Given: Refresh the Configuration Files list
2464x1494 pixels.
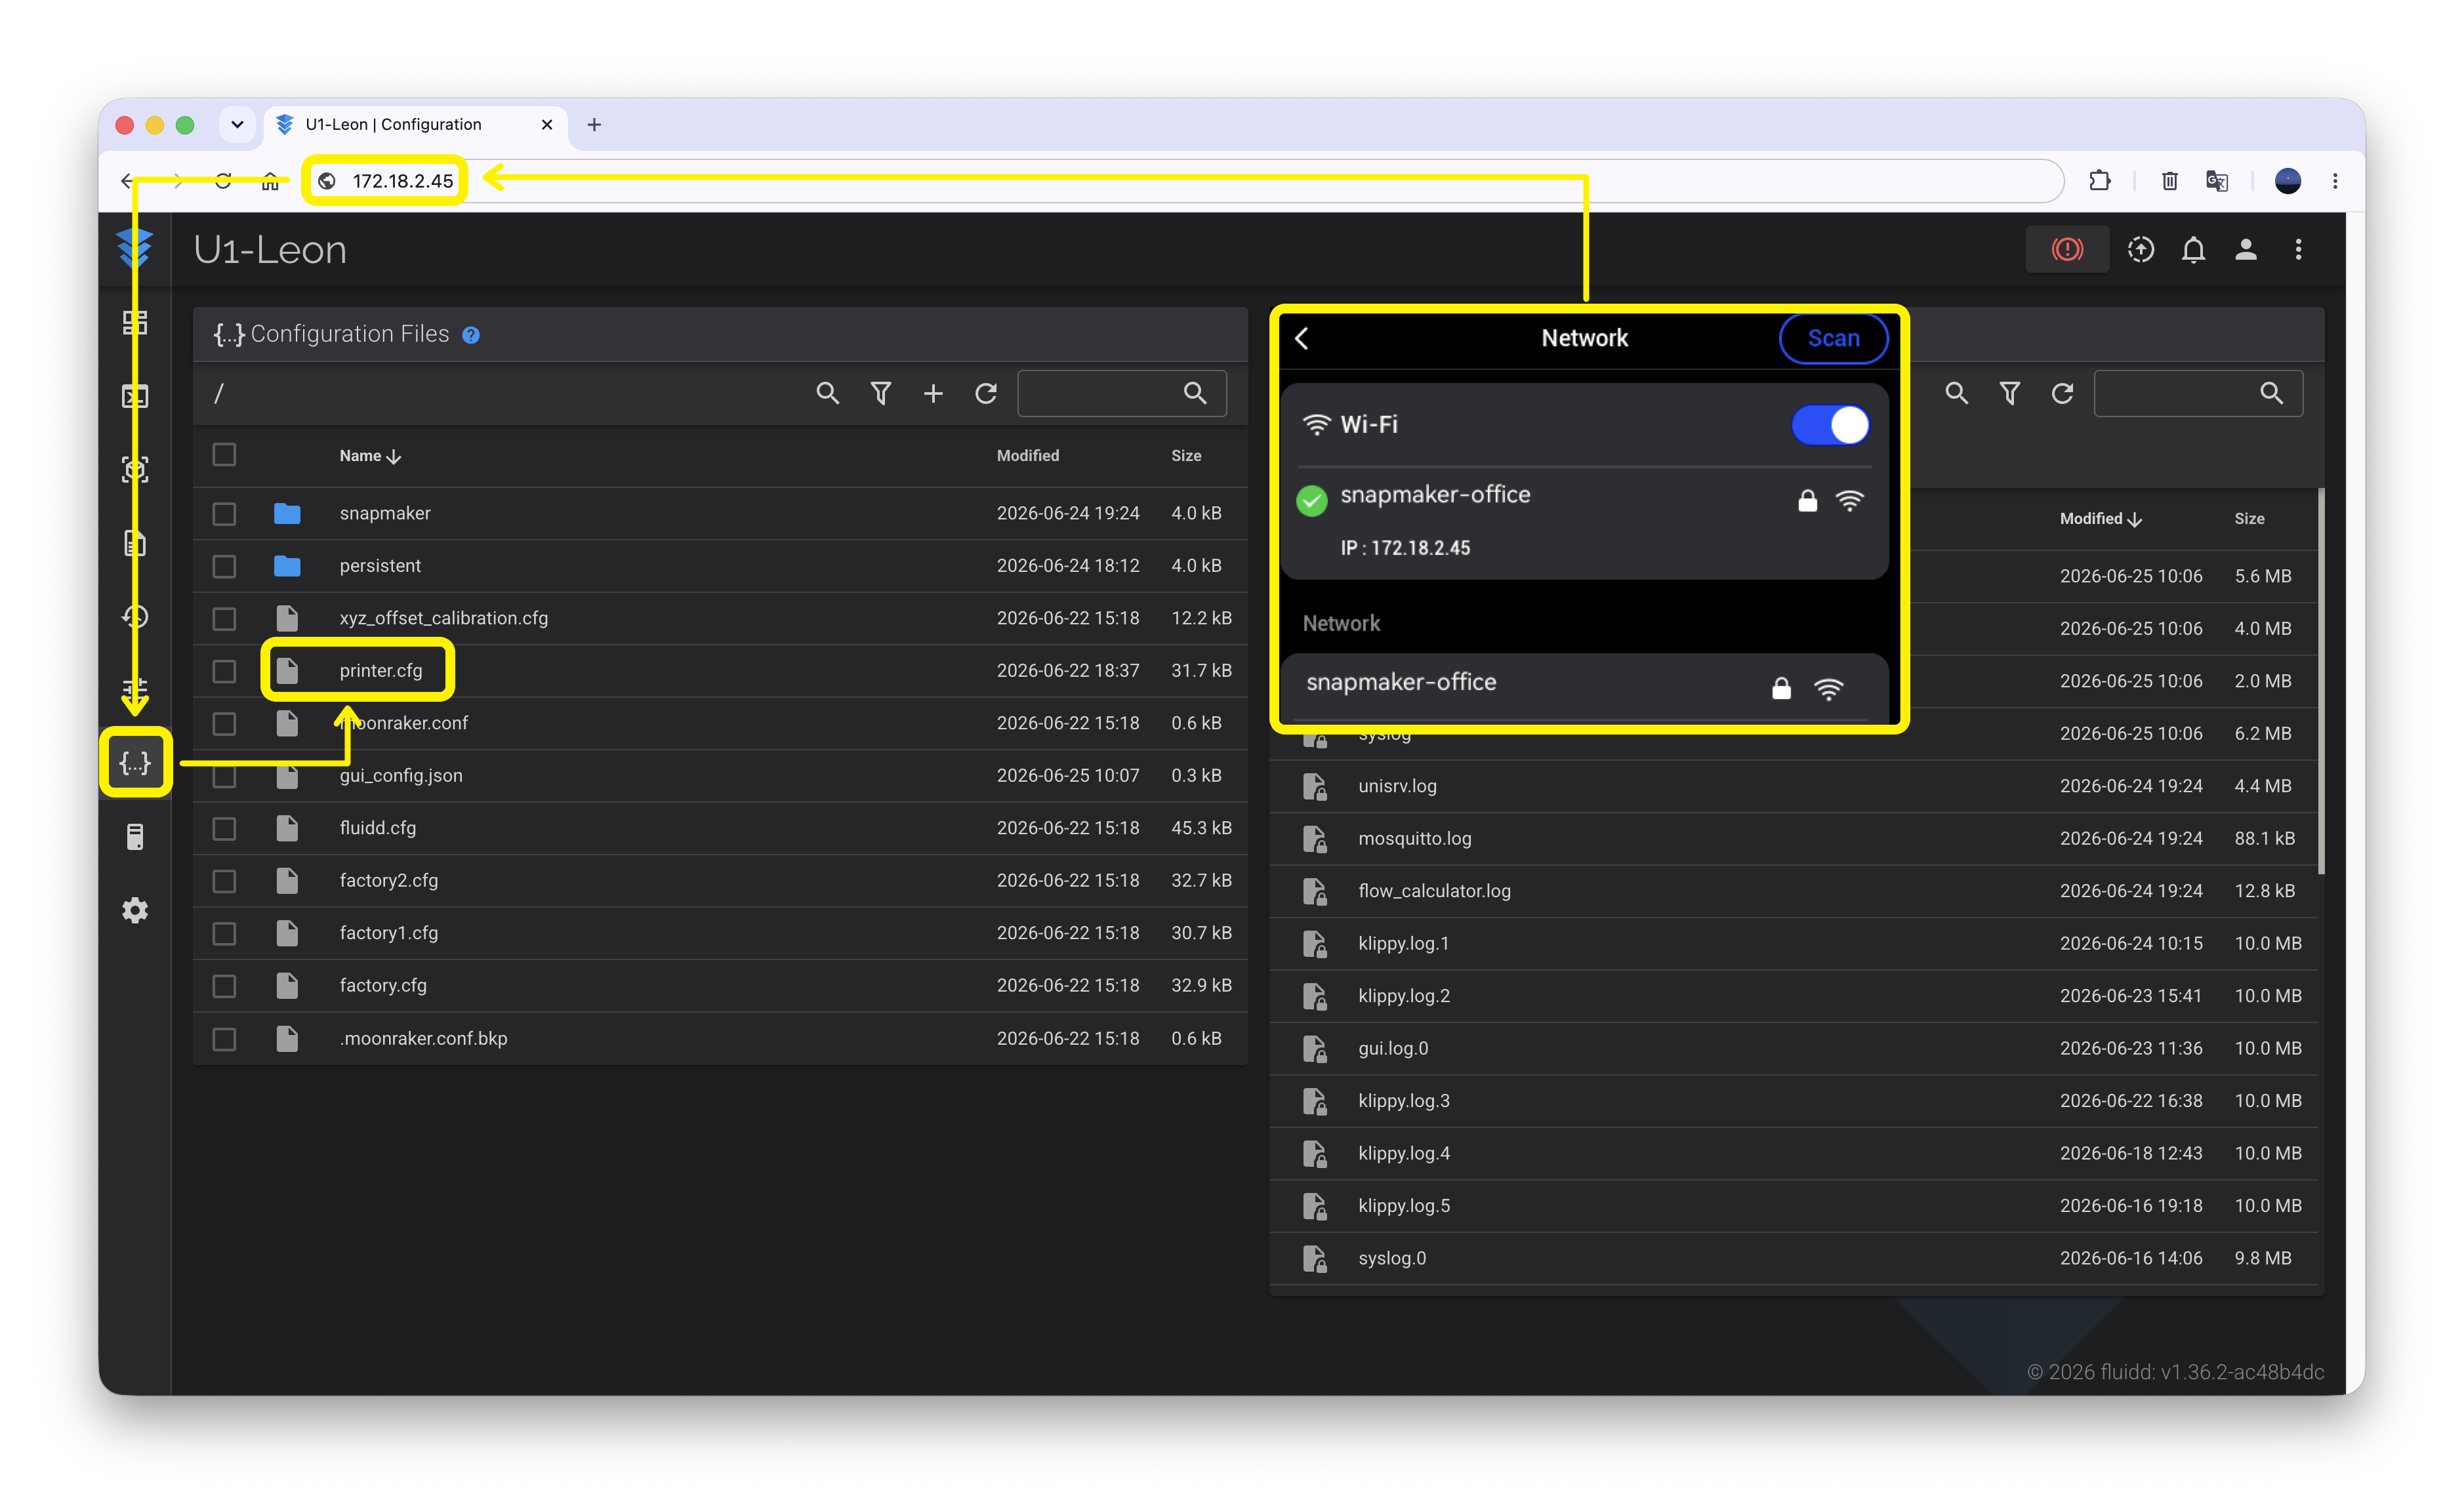Looking at the screenshot, I should tap(986, 393).
